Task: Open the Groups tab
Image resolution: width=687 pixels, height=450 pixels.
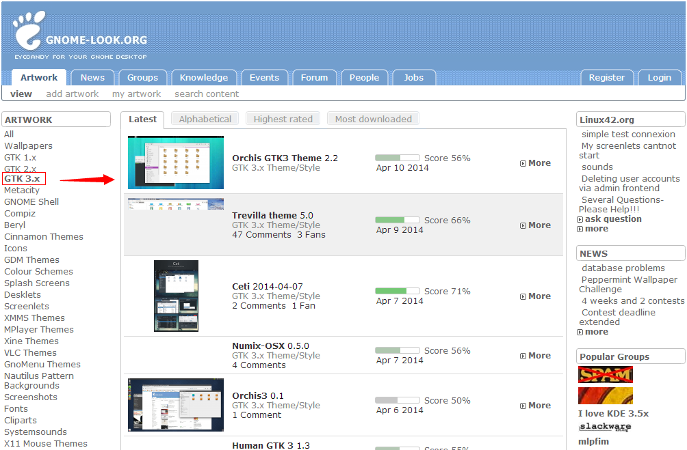Action: pos(142,77)
